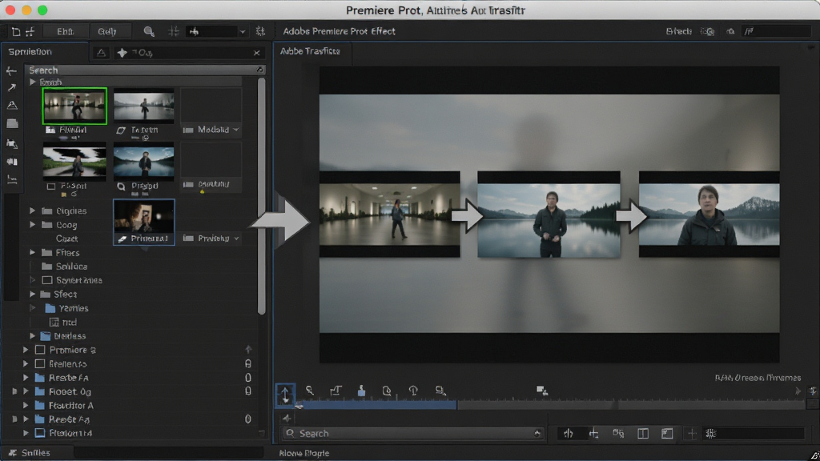
Task: Click the plus icon in bottom toolbar
Action: pos(692,433)
